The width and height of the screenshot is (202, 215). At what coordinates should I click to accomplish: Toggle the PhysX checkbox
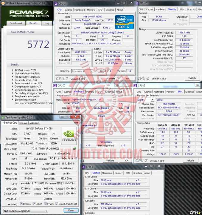(x=45, y=204)
